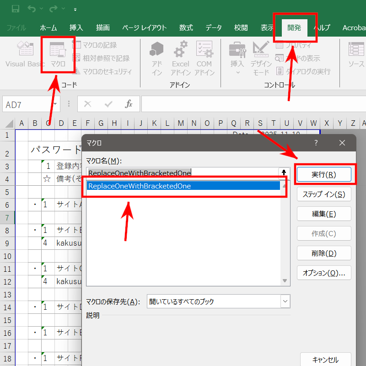Select ReplaceOneWithBracketedOne in macro list
Image resolution: width=366 pixels, height=366 pixels.
[x=183, y=186]
